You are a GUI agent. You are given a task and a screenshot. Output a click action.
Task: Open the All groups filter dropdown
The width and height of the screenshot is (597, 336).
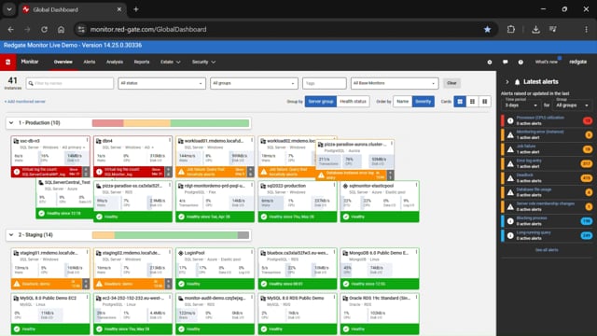[254, 83]
